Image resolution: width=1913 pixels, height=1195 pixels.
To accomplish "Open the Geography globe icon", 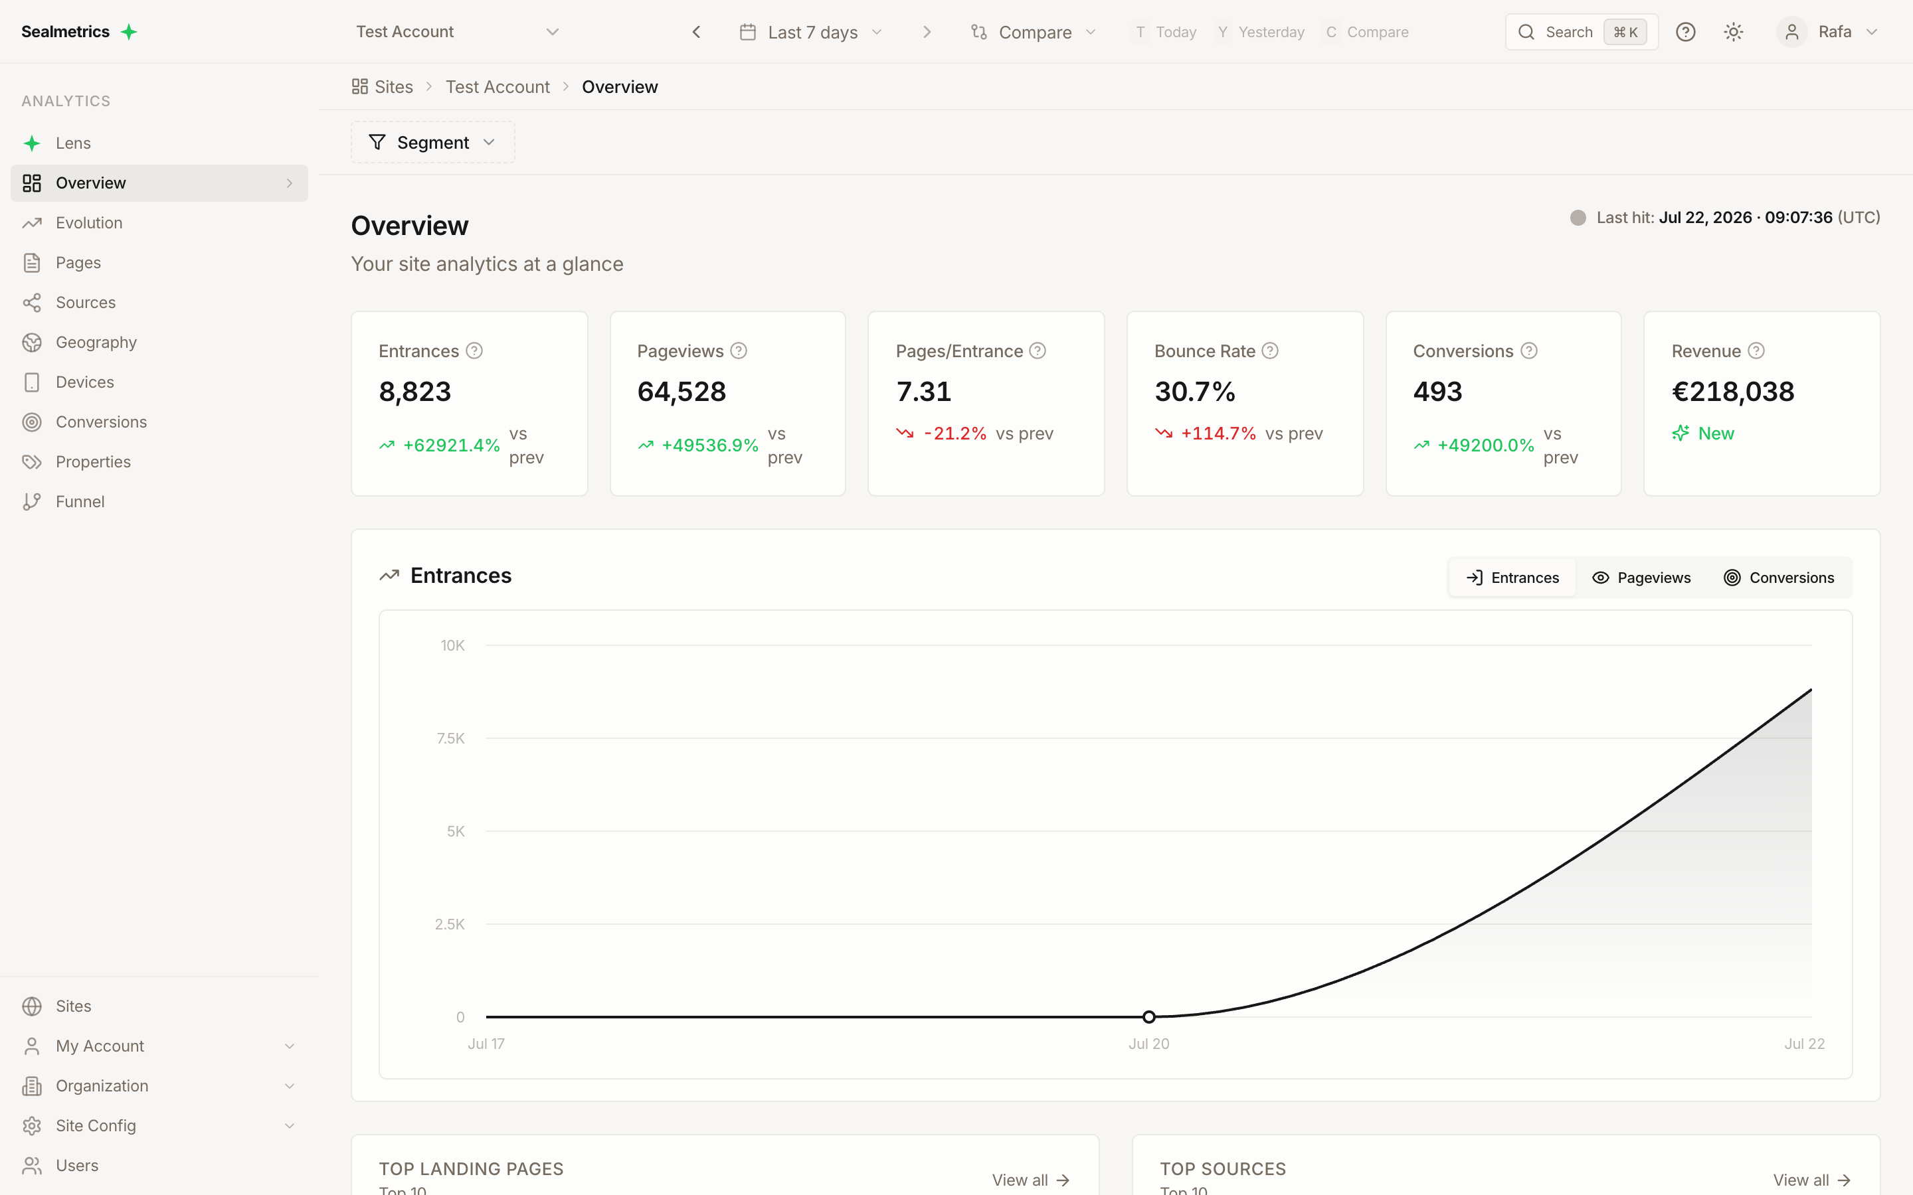I will (x=32, y=342).
